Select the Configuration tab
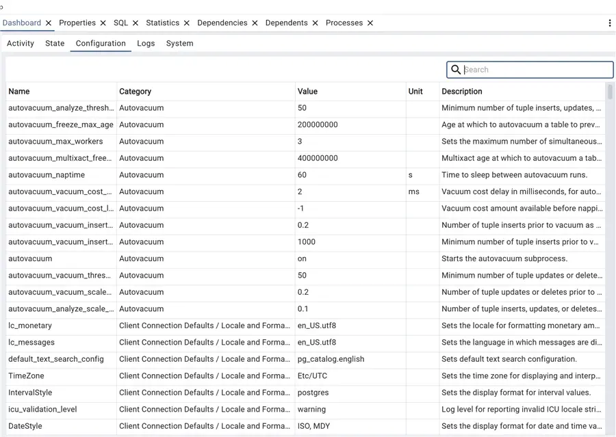The width and height of the screenshot is (616, 437). 100,43
